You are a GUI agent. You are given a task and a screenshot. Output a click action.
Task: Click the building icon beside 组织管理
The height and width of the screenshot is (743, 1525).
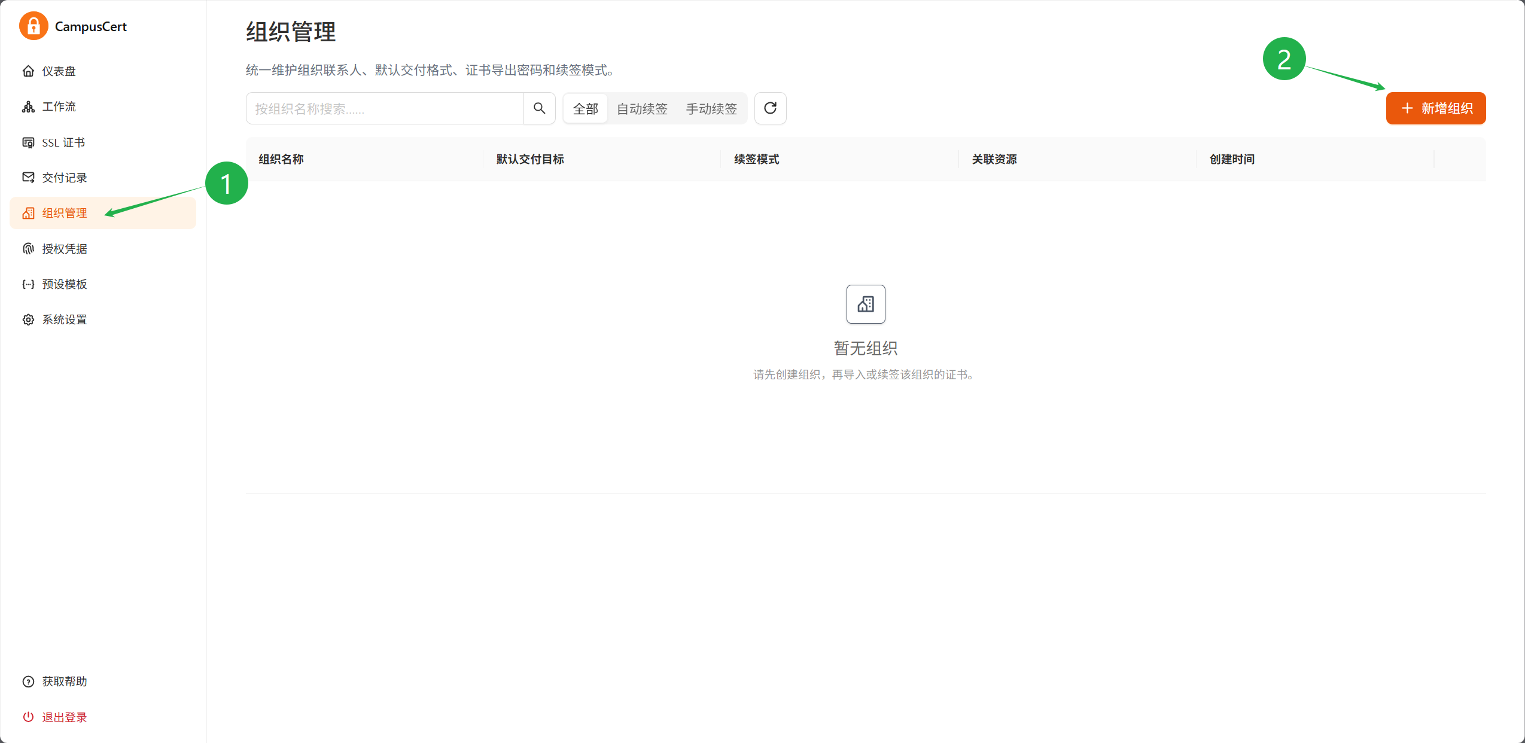pyautogui.click(x=28, y=213)
